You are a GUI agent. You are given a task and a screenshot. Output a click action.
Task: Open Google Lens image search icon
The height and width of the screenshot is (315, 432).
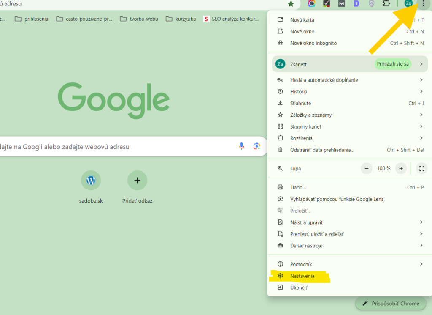(256, 146)
